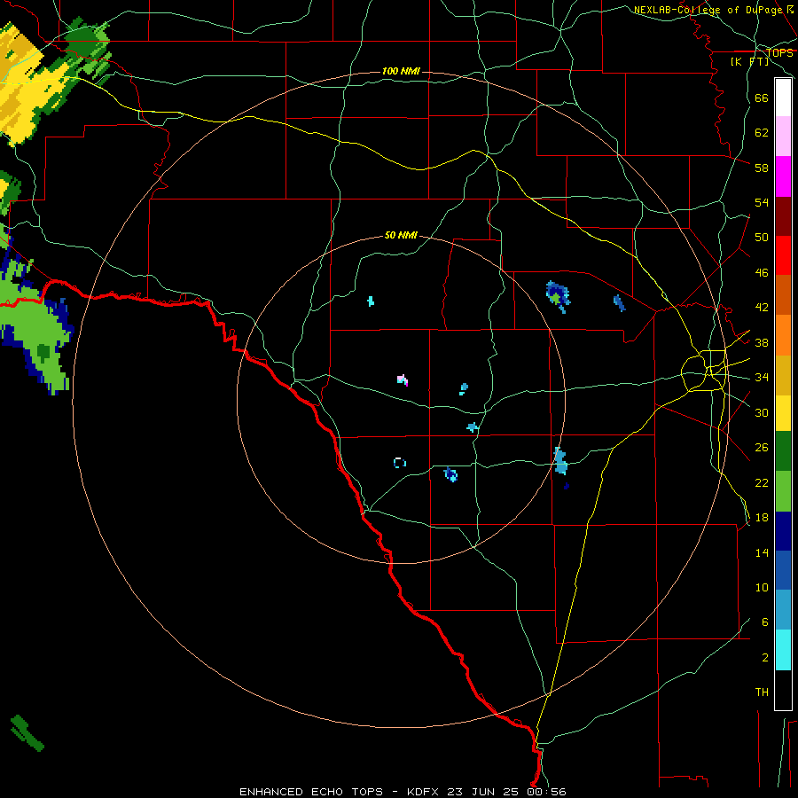Click the "10" legend value
The image size is (798, 798).
(762, 587)
